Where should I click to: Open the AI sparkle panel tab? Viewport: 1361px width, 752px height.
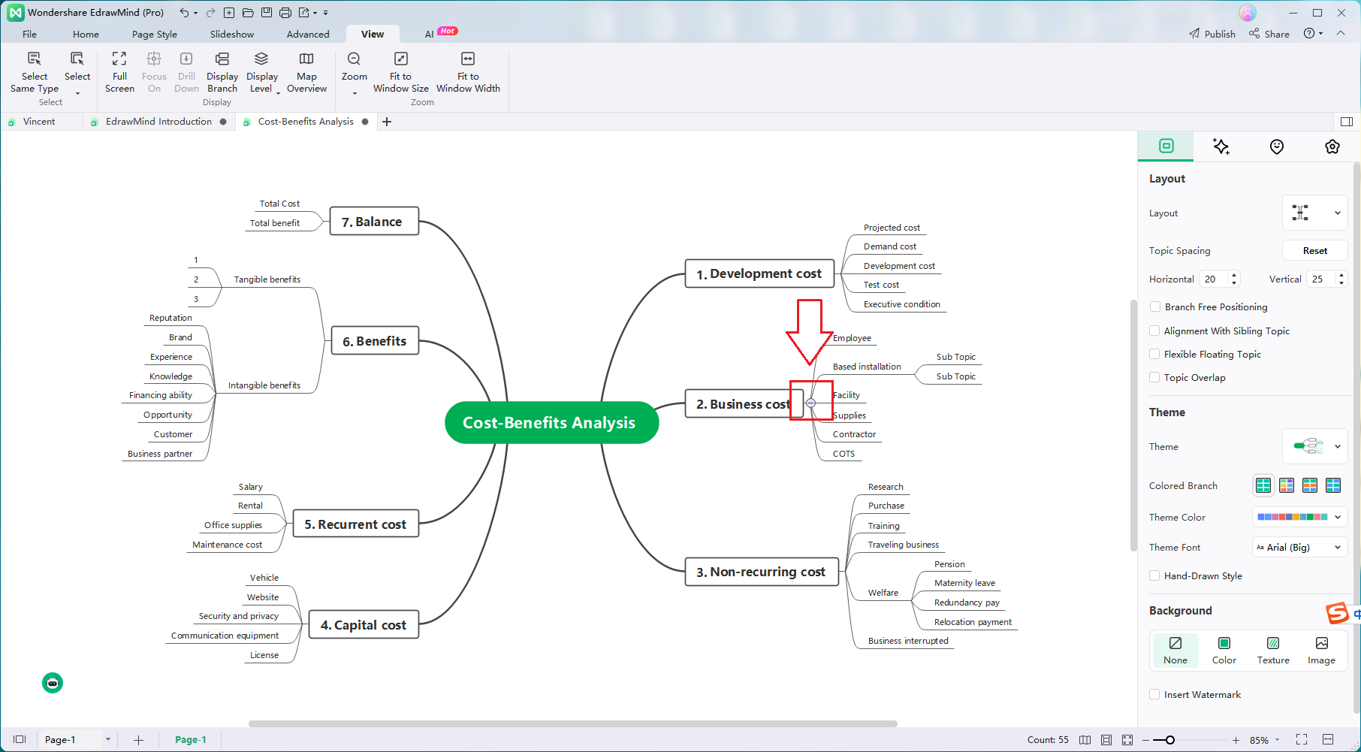point(1221,146)
